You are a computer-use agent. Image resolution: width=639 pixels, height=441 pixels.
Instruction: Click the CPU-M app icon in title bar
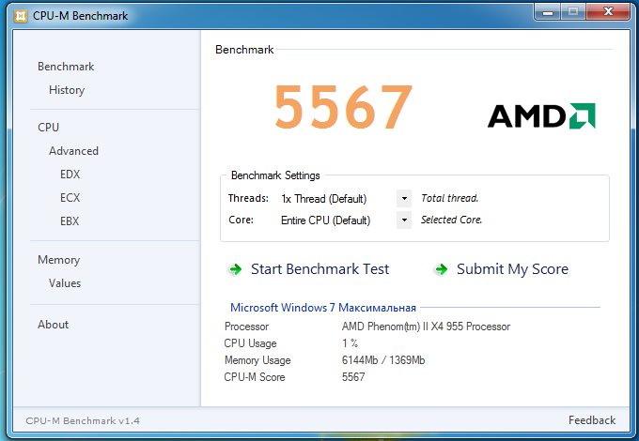[x=21, y=16]
